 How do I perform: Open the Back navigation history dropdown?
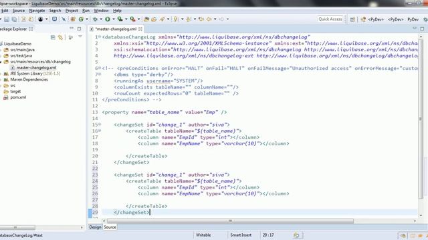[215, 19]
